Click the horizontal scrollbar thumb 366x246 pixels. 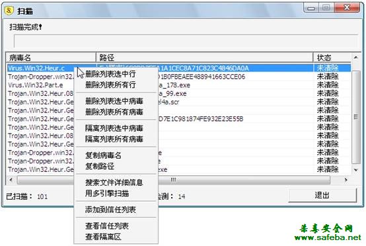tap(174, 180)
